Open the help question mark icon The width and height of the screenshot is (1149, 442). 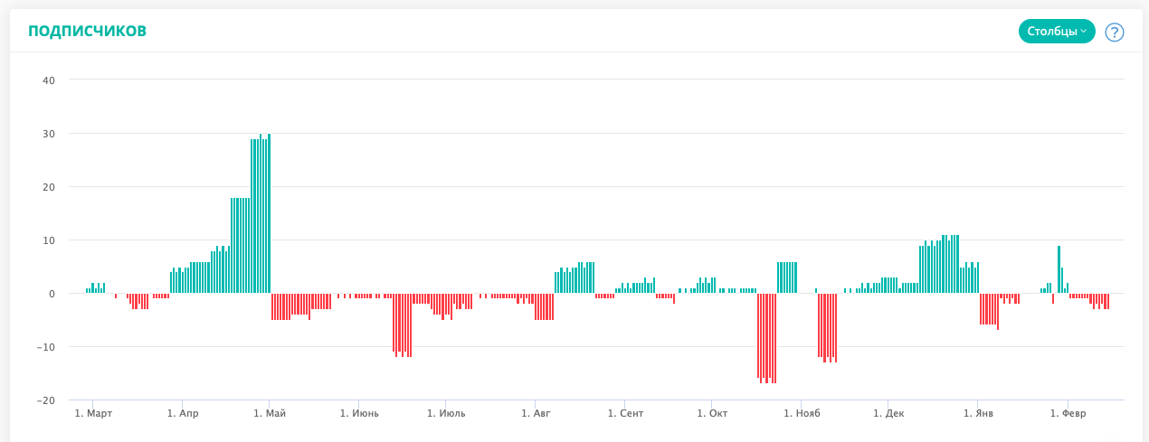pyautogui.click(x=1115, y=32)
